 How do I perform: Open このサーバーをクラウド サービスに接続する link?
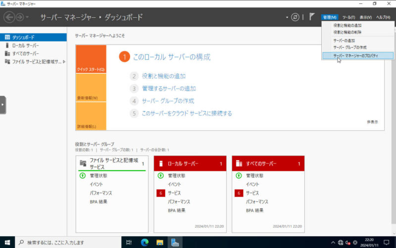[x=187, y=113]
